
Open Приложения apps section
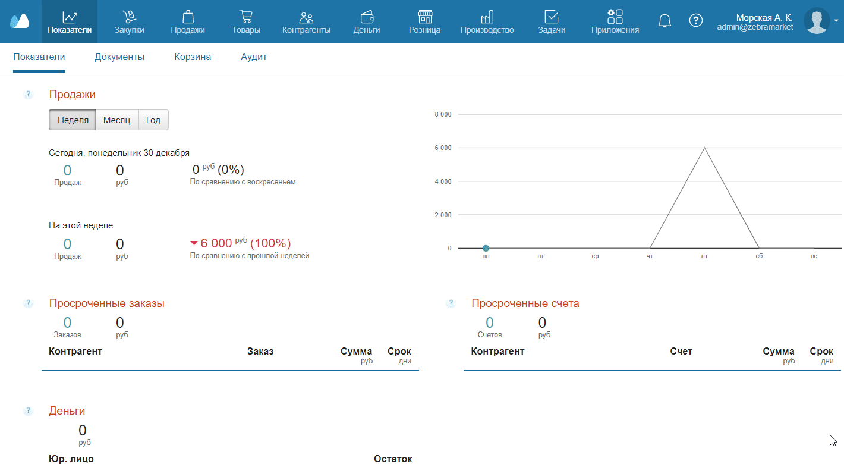[615, 21]
